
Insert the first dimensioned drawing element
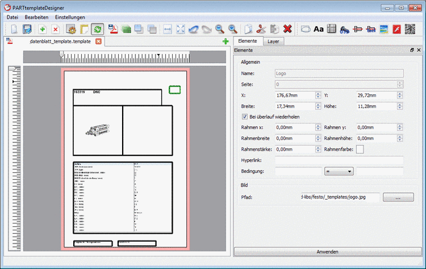click(x=358, y=29)
